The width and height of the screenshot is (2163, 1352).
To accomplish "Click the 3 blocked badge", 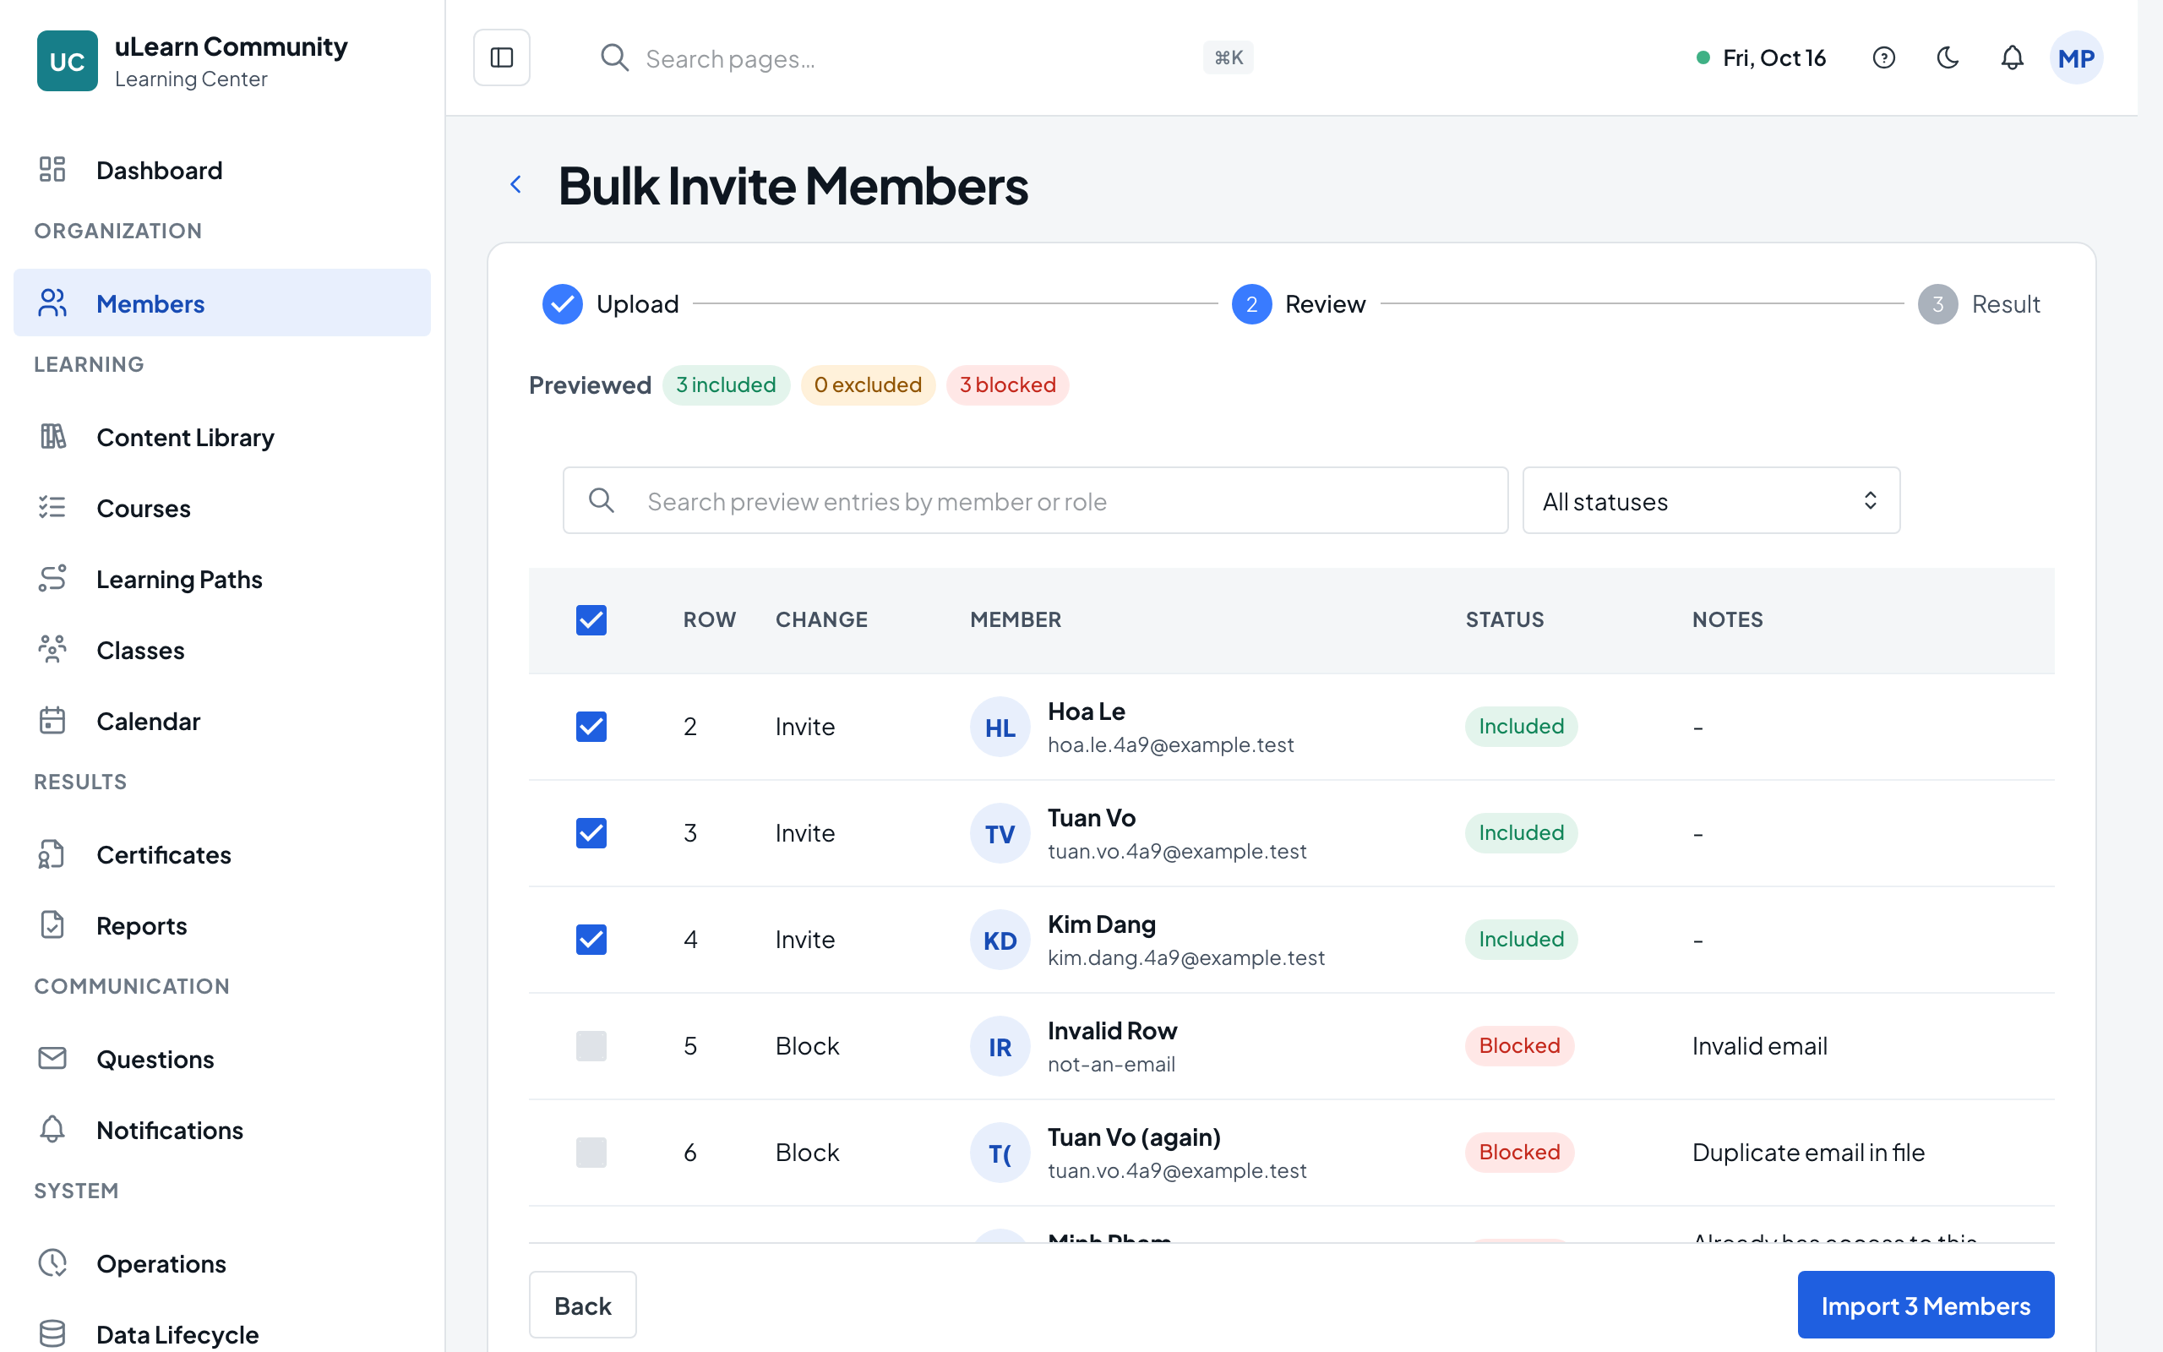I will pyautogui.click(x=1007, y=384).
